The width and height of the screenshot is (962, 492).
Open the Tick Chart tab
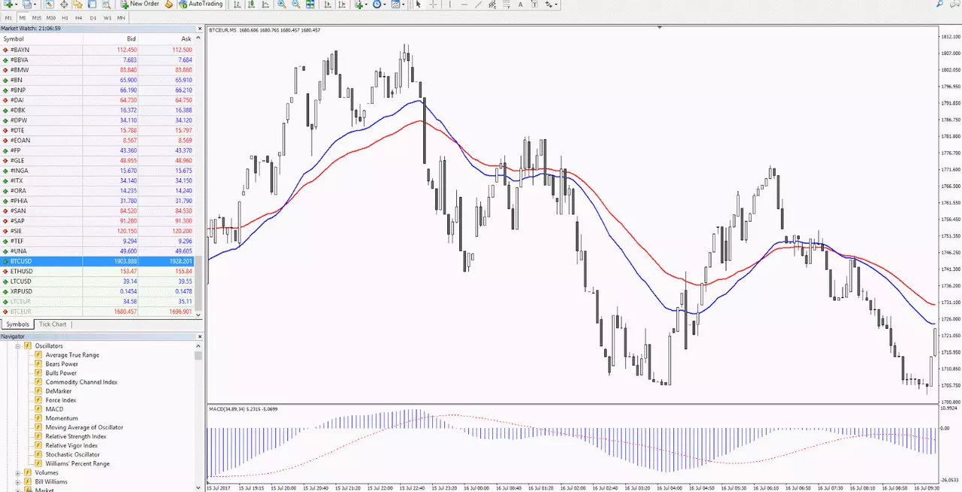(x=53, y=324)
